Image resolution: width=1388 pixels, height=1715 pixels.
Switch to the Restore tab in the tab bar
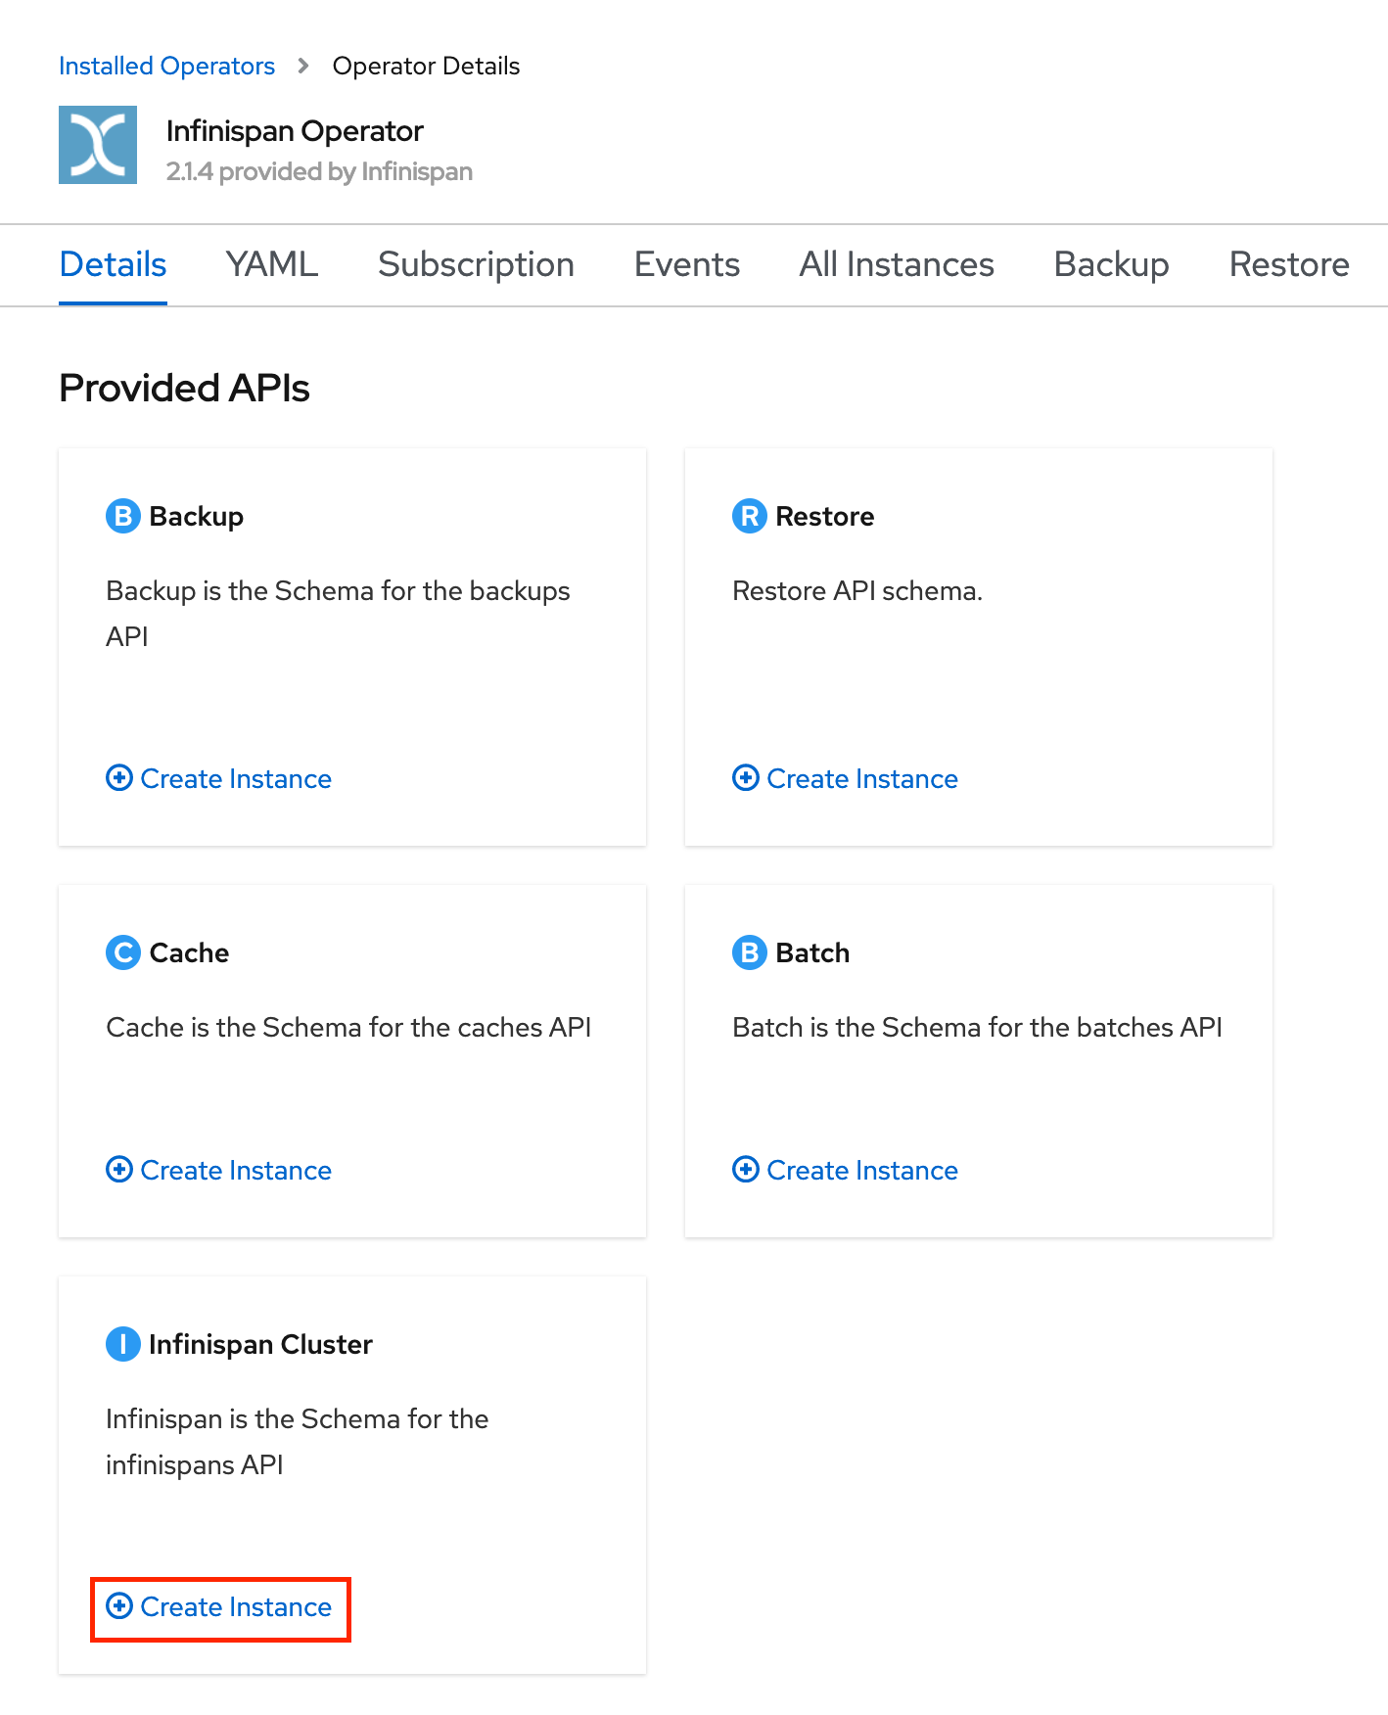click(1289, 264)
